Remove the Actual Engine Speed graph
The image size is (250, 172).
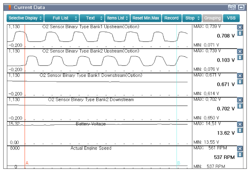click(240, 149)
